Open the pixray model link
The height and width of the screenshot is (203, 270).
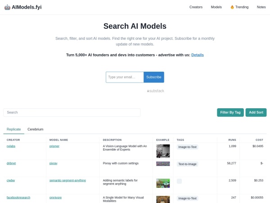(53, 163)
